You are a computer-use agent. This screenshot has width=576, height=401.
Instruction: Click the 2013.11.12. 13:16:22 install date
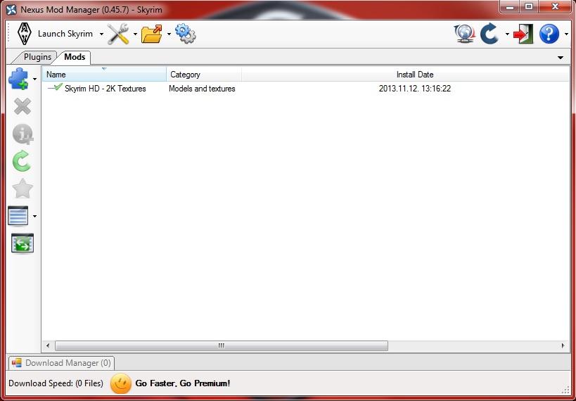pos(415,89)
